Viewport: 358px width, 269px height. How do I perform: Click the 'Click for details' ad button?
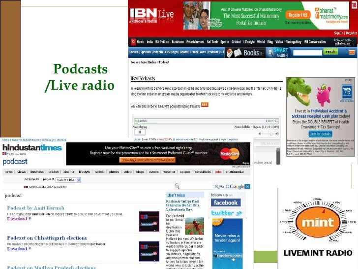coord(320,134)
